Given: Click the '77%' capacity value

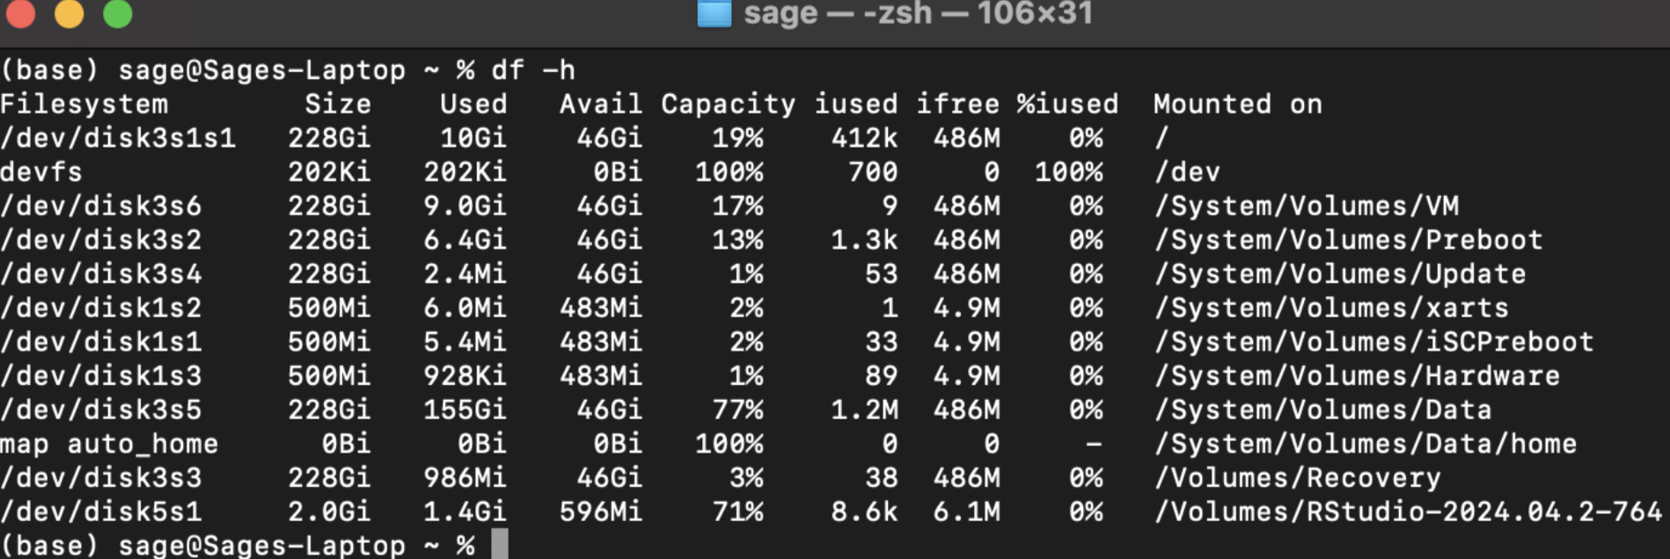Looking at the screenshot, I should click(x=737, y=410).
